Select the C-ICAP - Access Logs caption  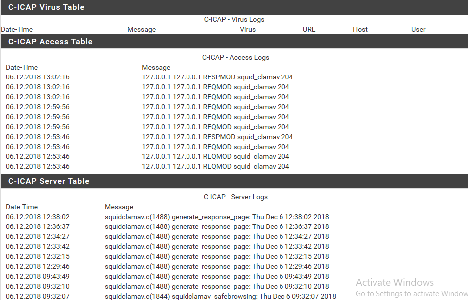coord(236,57)
